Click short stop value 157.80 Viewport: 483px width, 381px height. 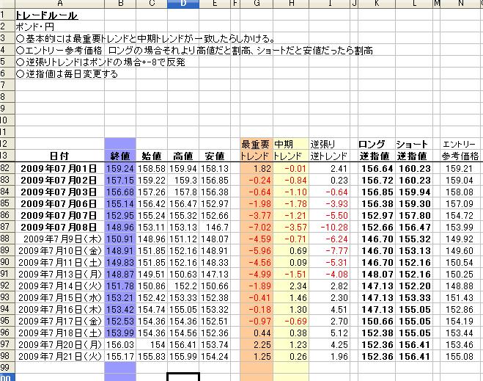point(413,215)
